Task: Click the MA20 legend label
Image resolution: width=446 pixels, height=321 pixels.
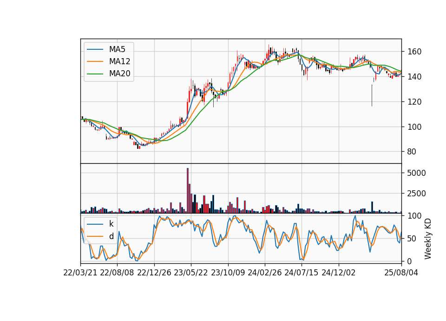Action: pyautogui.click(x=119, y=74)
